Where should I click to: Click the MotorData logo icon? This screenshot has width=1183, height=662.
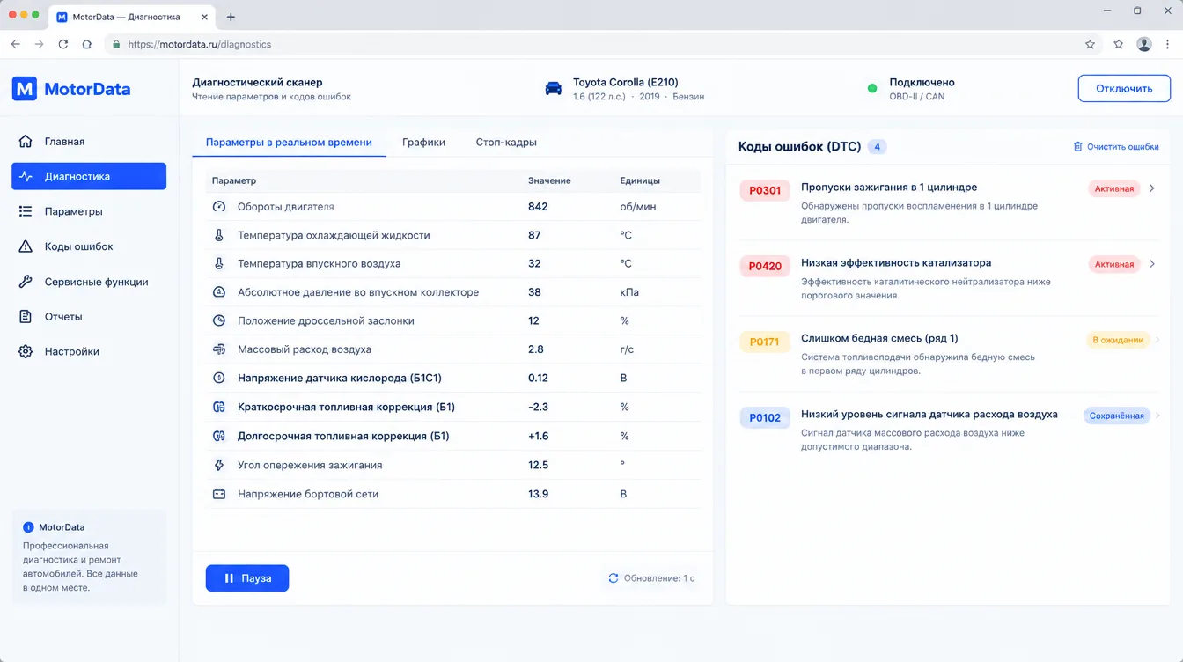(25, 88)
